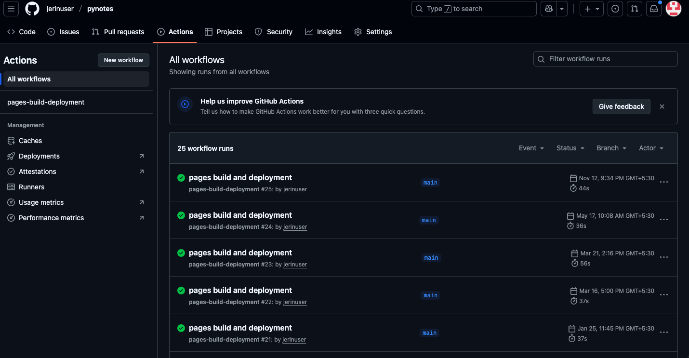The width and height of the screenshot is (689, 358).
Task: Click the user profile avatar
Action: pyautogui.click(x=673, y=9)
